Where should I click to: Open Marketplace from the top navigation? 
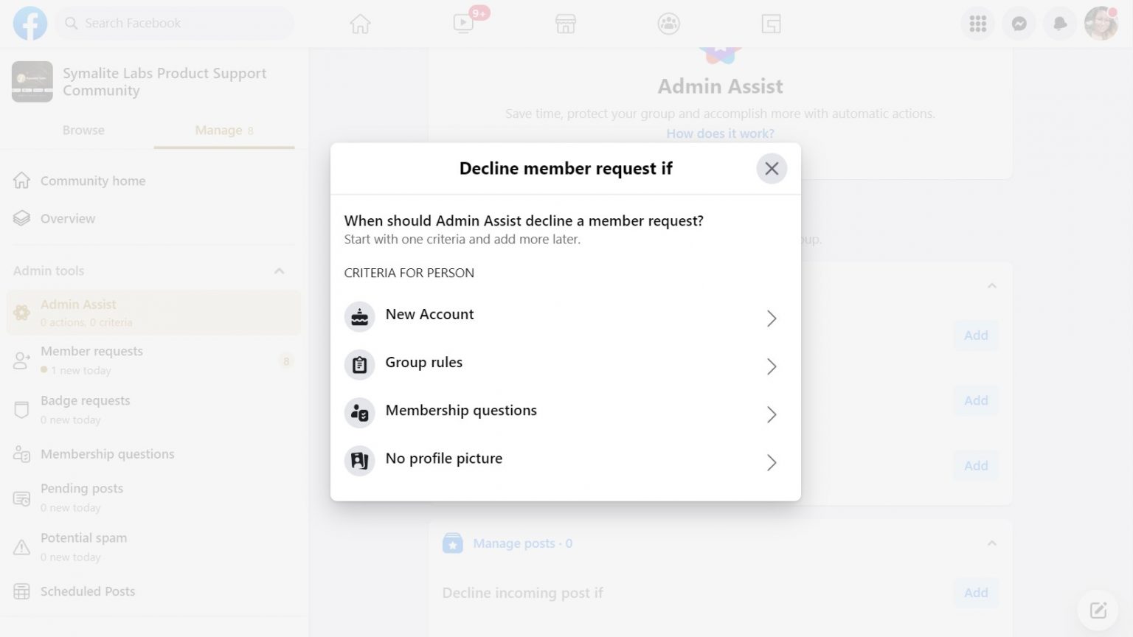point(565,23)
